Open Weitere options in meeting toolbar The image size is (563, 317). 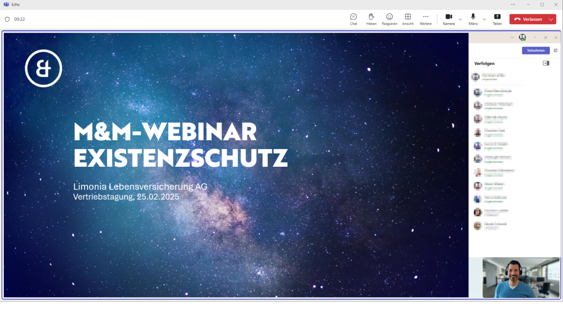tap(426, 19)
